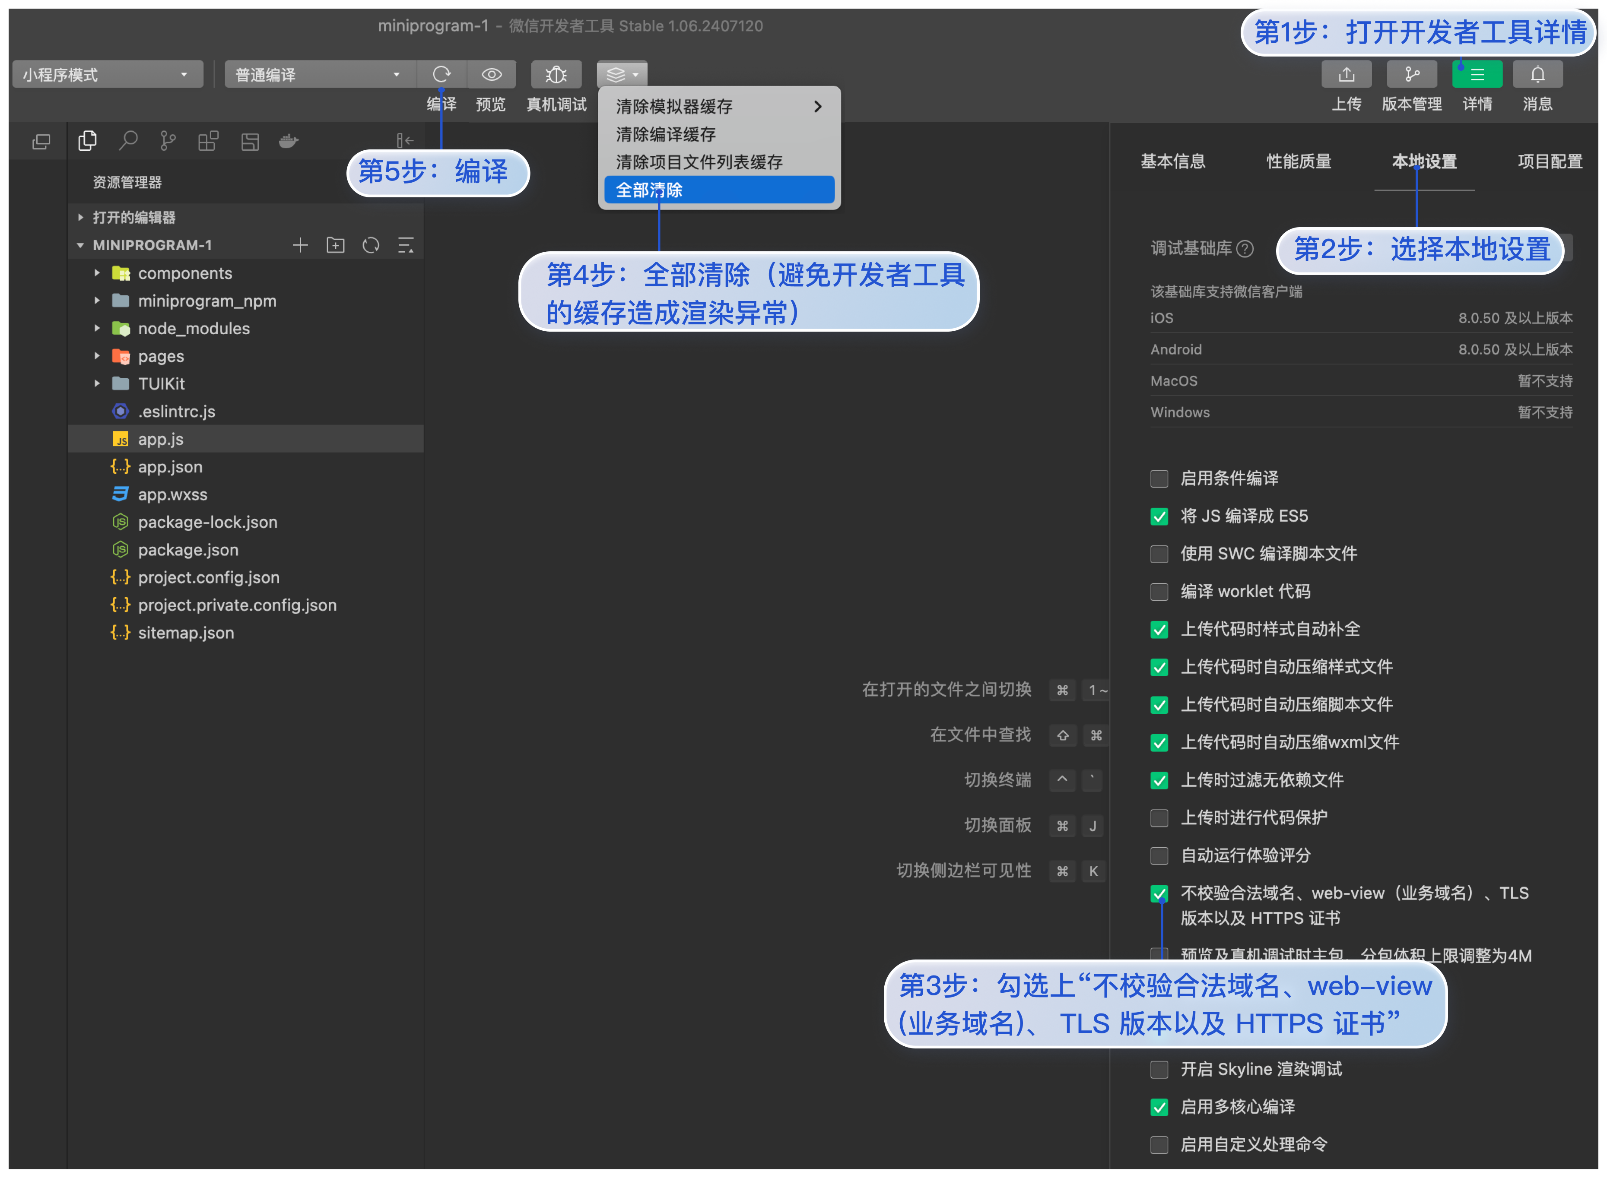
Task: Open the app.js file
Action: [x=246, y=439]
